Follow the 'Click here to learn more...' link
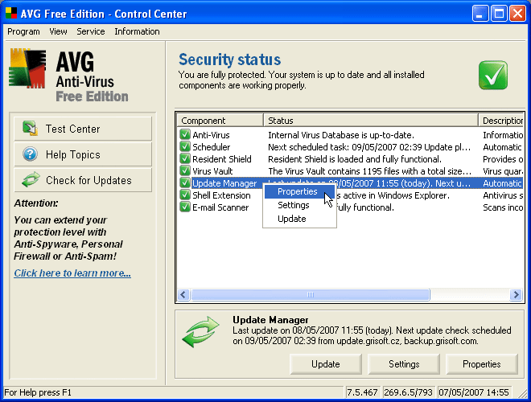The width and height of the screenshot is (531, 402). [72, 273]
